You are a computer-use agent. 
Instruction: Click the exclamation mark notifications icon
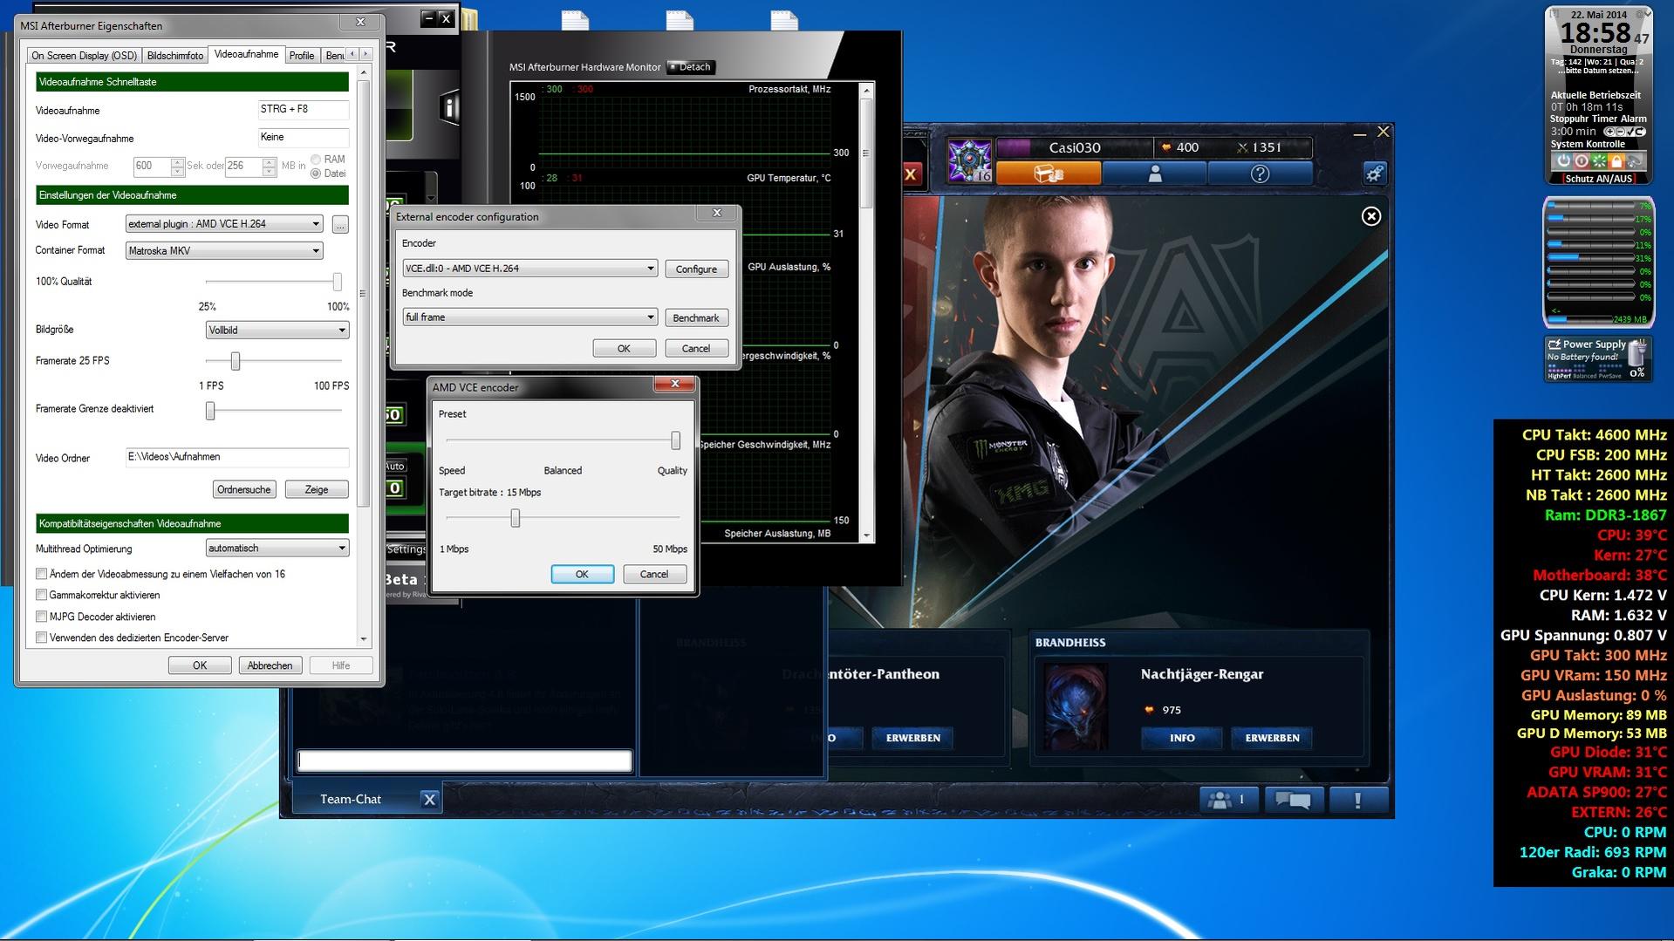point(1357,799)
